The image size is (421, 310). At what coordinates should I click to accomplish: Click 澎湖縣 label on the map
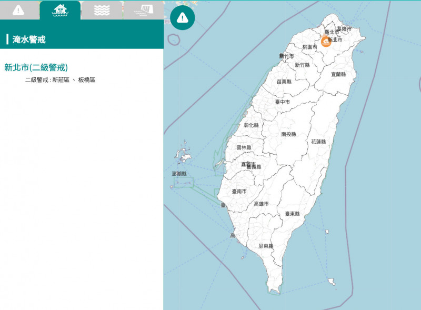[x=179, y=174]
